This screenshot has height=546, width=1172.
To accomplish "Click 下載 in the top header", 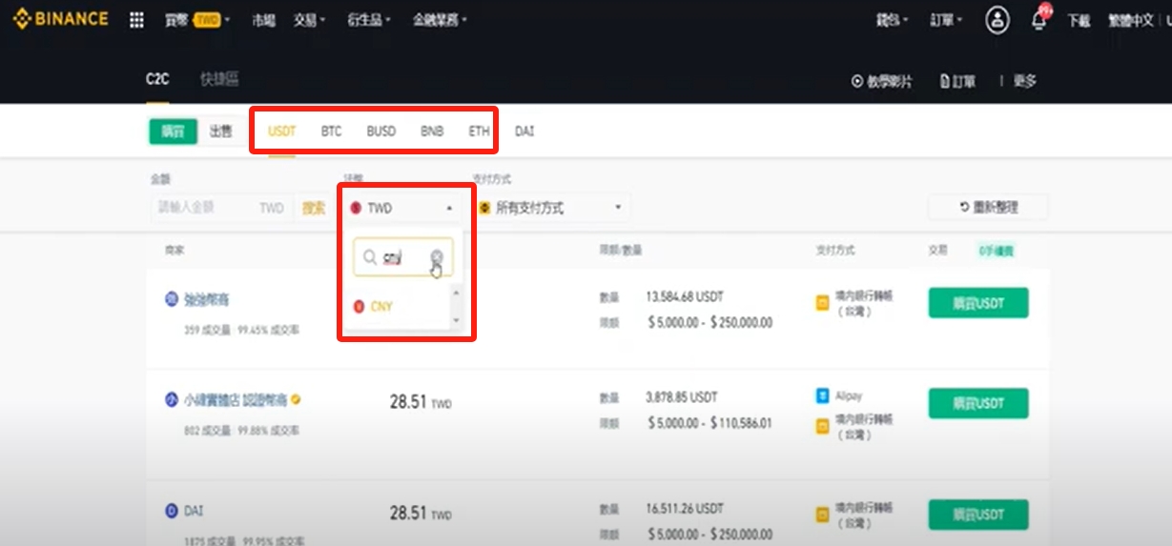I will [x=1079, y=20].
